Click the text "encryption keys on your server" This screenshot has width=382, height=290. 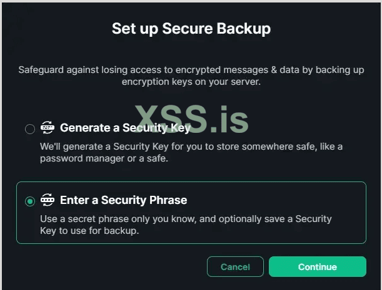point(191,82)
